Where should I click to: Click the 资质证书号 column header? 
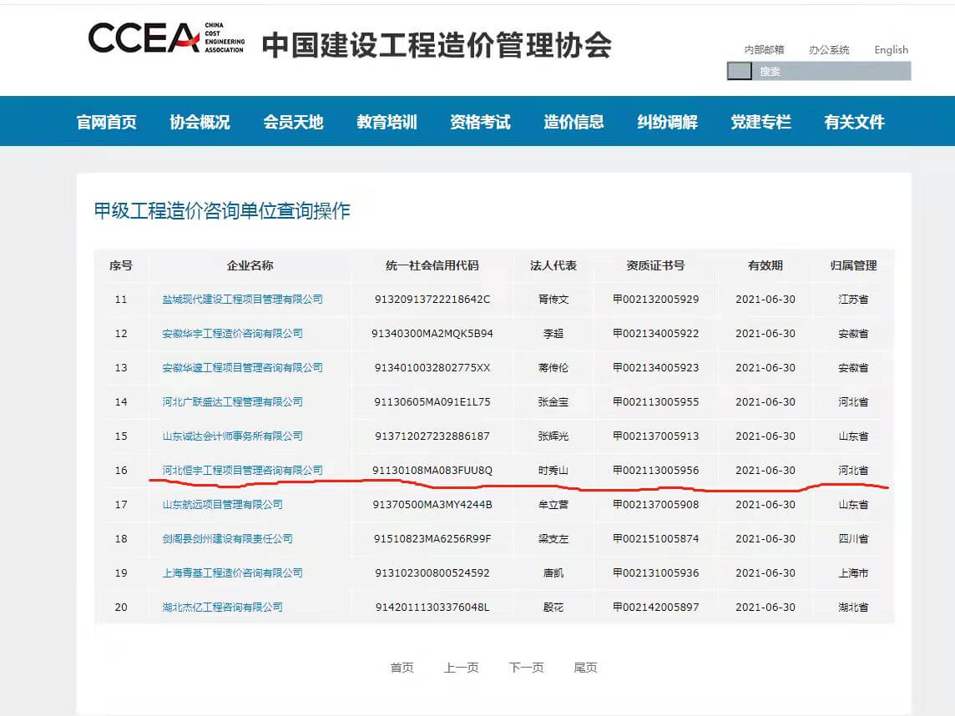[655, 265]
